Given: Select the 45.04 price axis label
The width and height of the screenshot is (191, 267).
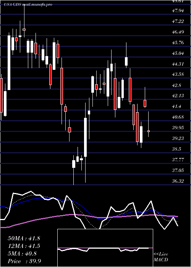Looking at the screenshot, I should click(x=178, y=53).
